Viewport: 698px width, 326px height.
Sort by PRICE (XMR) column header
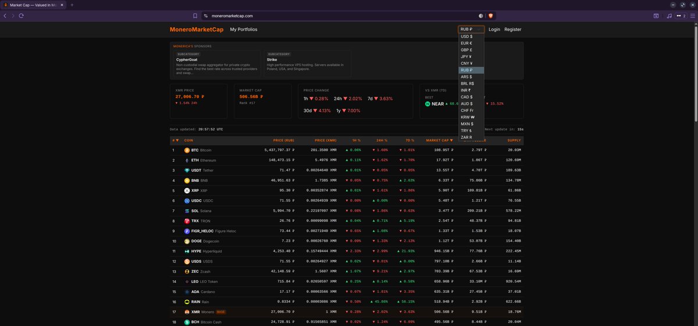coord(326,140)
